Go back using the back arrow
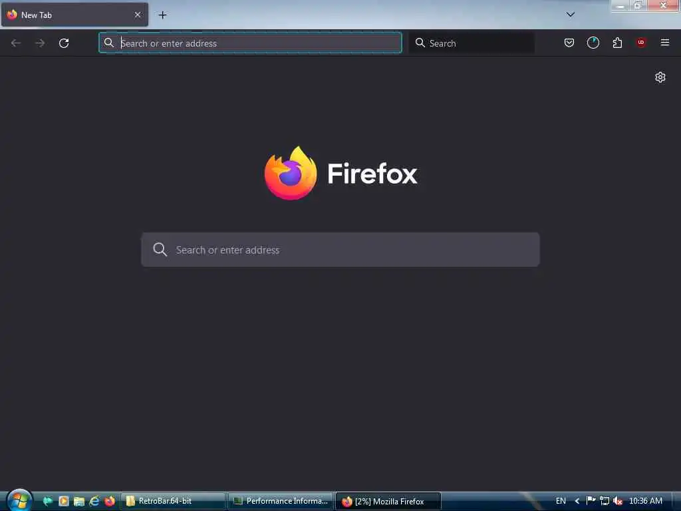This screenshot has height=511, width=681. point(16,43)
